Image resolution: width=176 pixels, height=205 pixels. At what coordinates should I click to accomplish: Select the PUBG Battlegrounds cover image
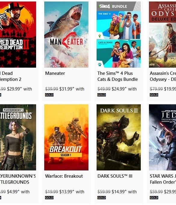click(18, 137)
